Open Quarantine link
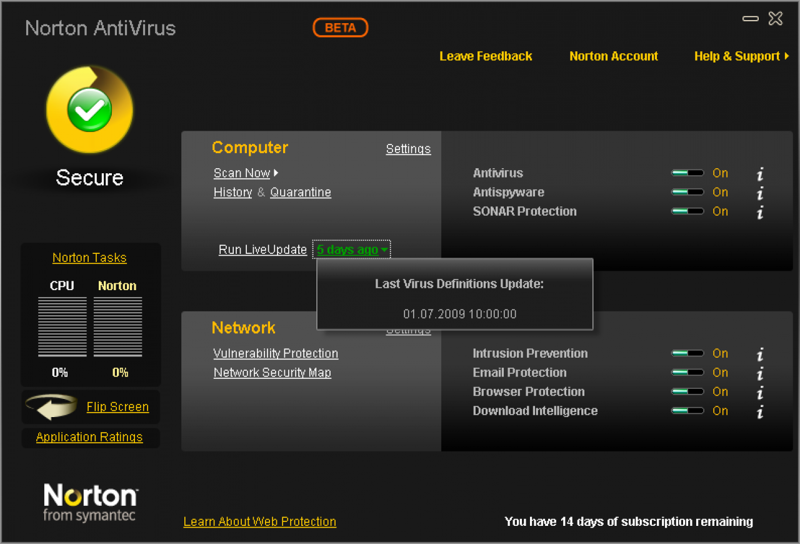The image size is (800, 544). point(301,193)
